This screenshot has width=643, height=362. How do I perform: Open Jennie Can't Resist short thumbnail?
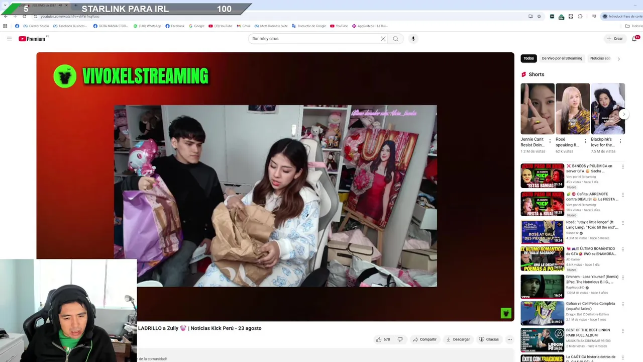538,109
